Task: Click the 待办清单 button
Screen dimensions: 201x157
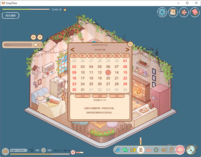Action: (x=11, y=15)
